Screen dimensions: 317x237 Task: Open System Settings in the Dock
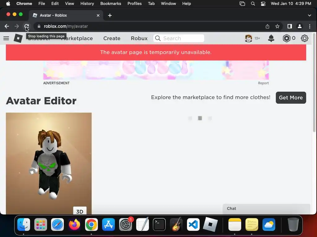pyautogui.click(x=125, y=224)
